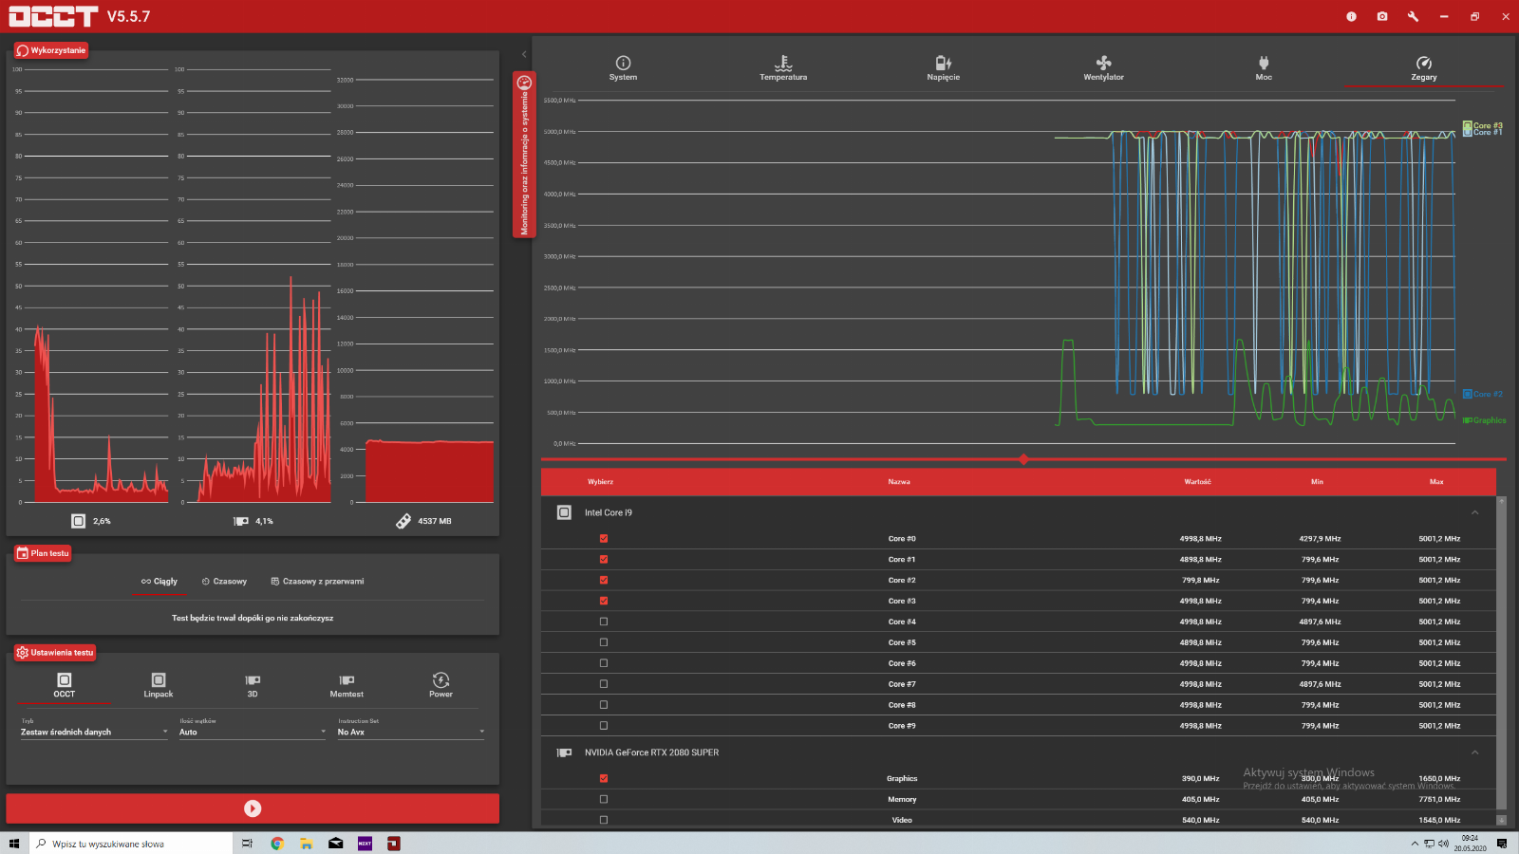Open the notification center icon
The width and height of the screenshot is (1519, 854).
click(x=1502, y=844)
